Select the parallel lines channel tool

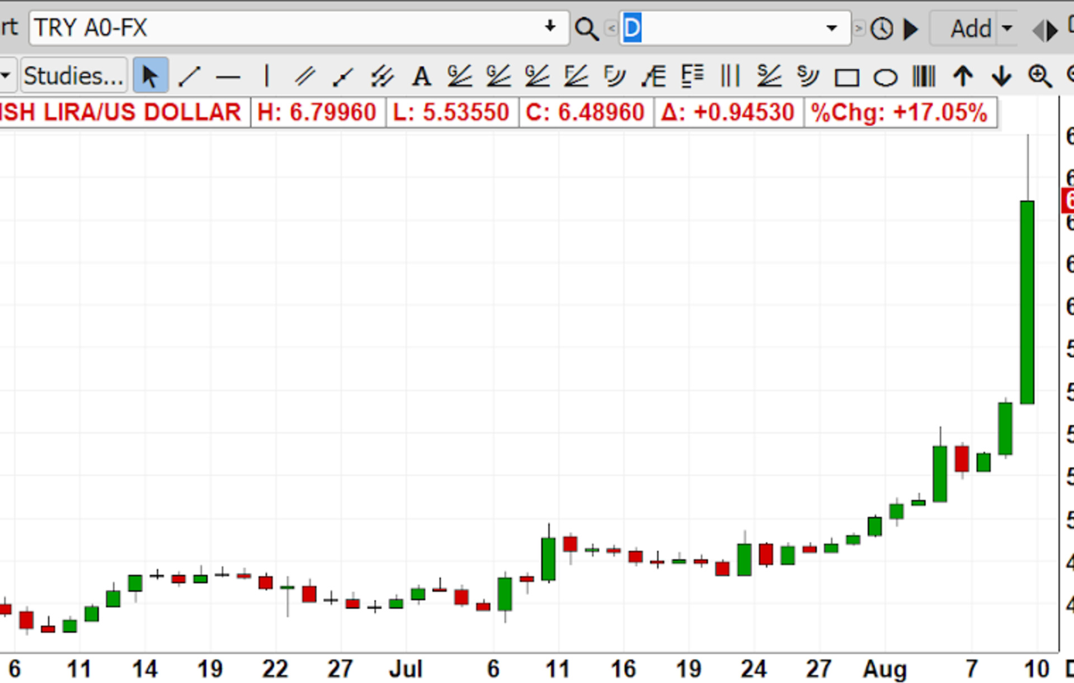(305, 76)
